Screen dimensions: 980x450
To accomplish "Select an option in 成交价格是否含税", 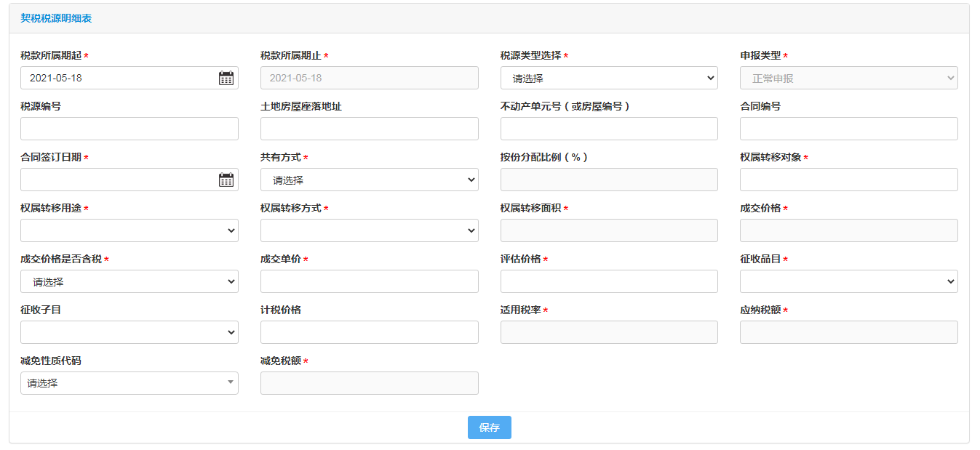I will tap(130, 282).
